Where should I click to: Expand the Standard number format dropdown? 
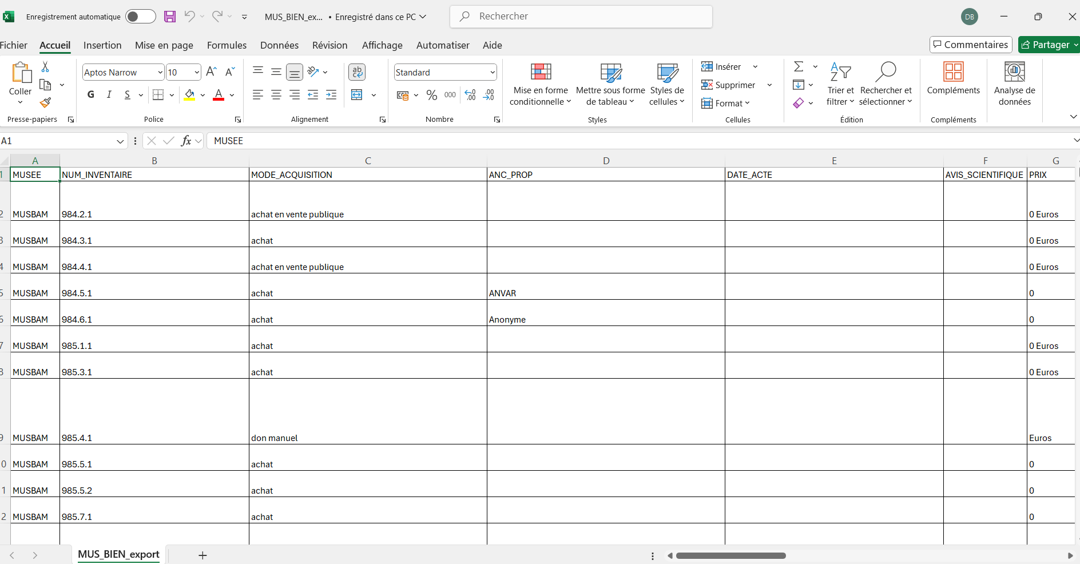492,73
